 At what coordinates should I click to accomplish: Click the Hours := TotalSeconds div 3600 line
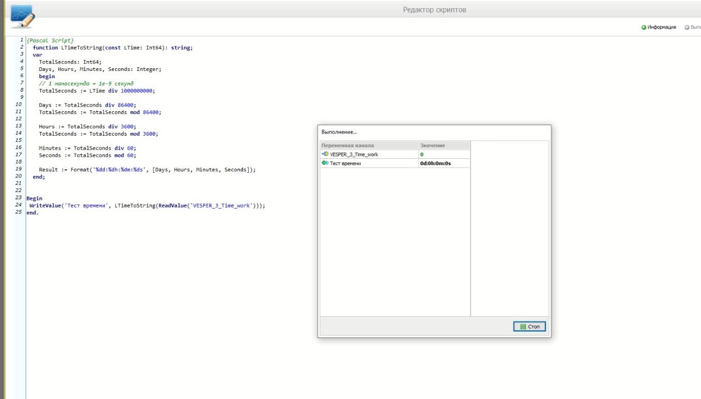click(x=88, y=126)
